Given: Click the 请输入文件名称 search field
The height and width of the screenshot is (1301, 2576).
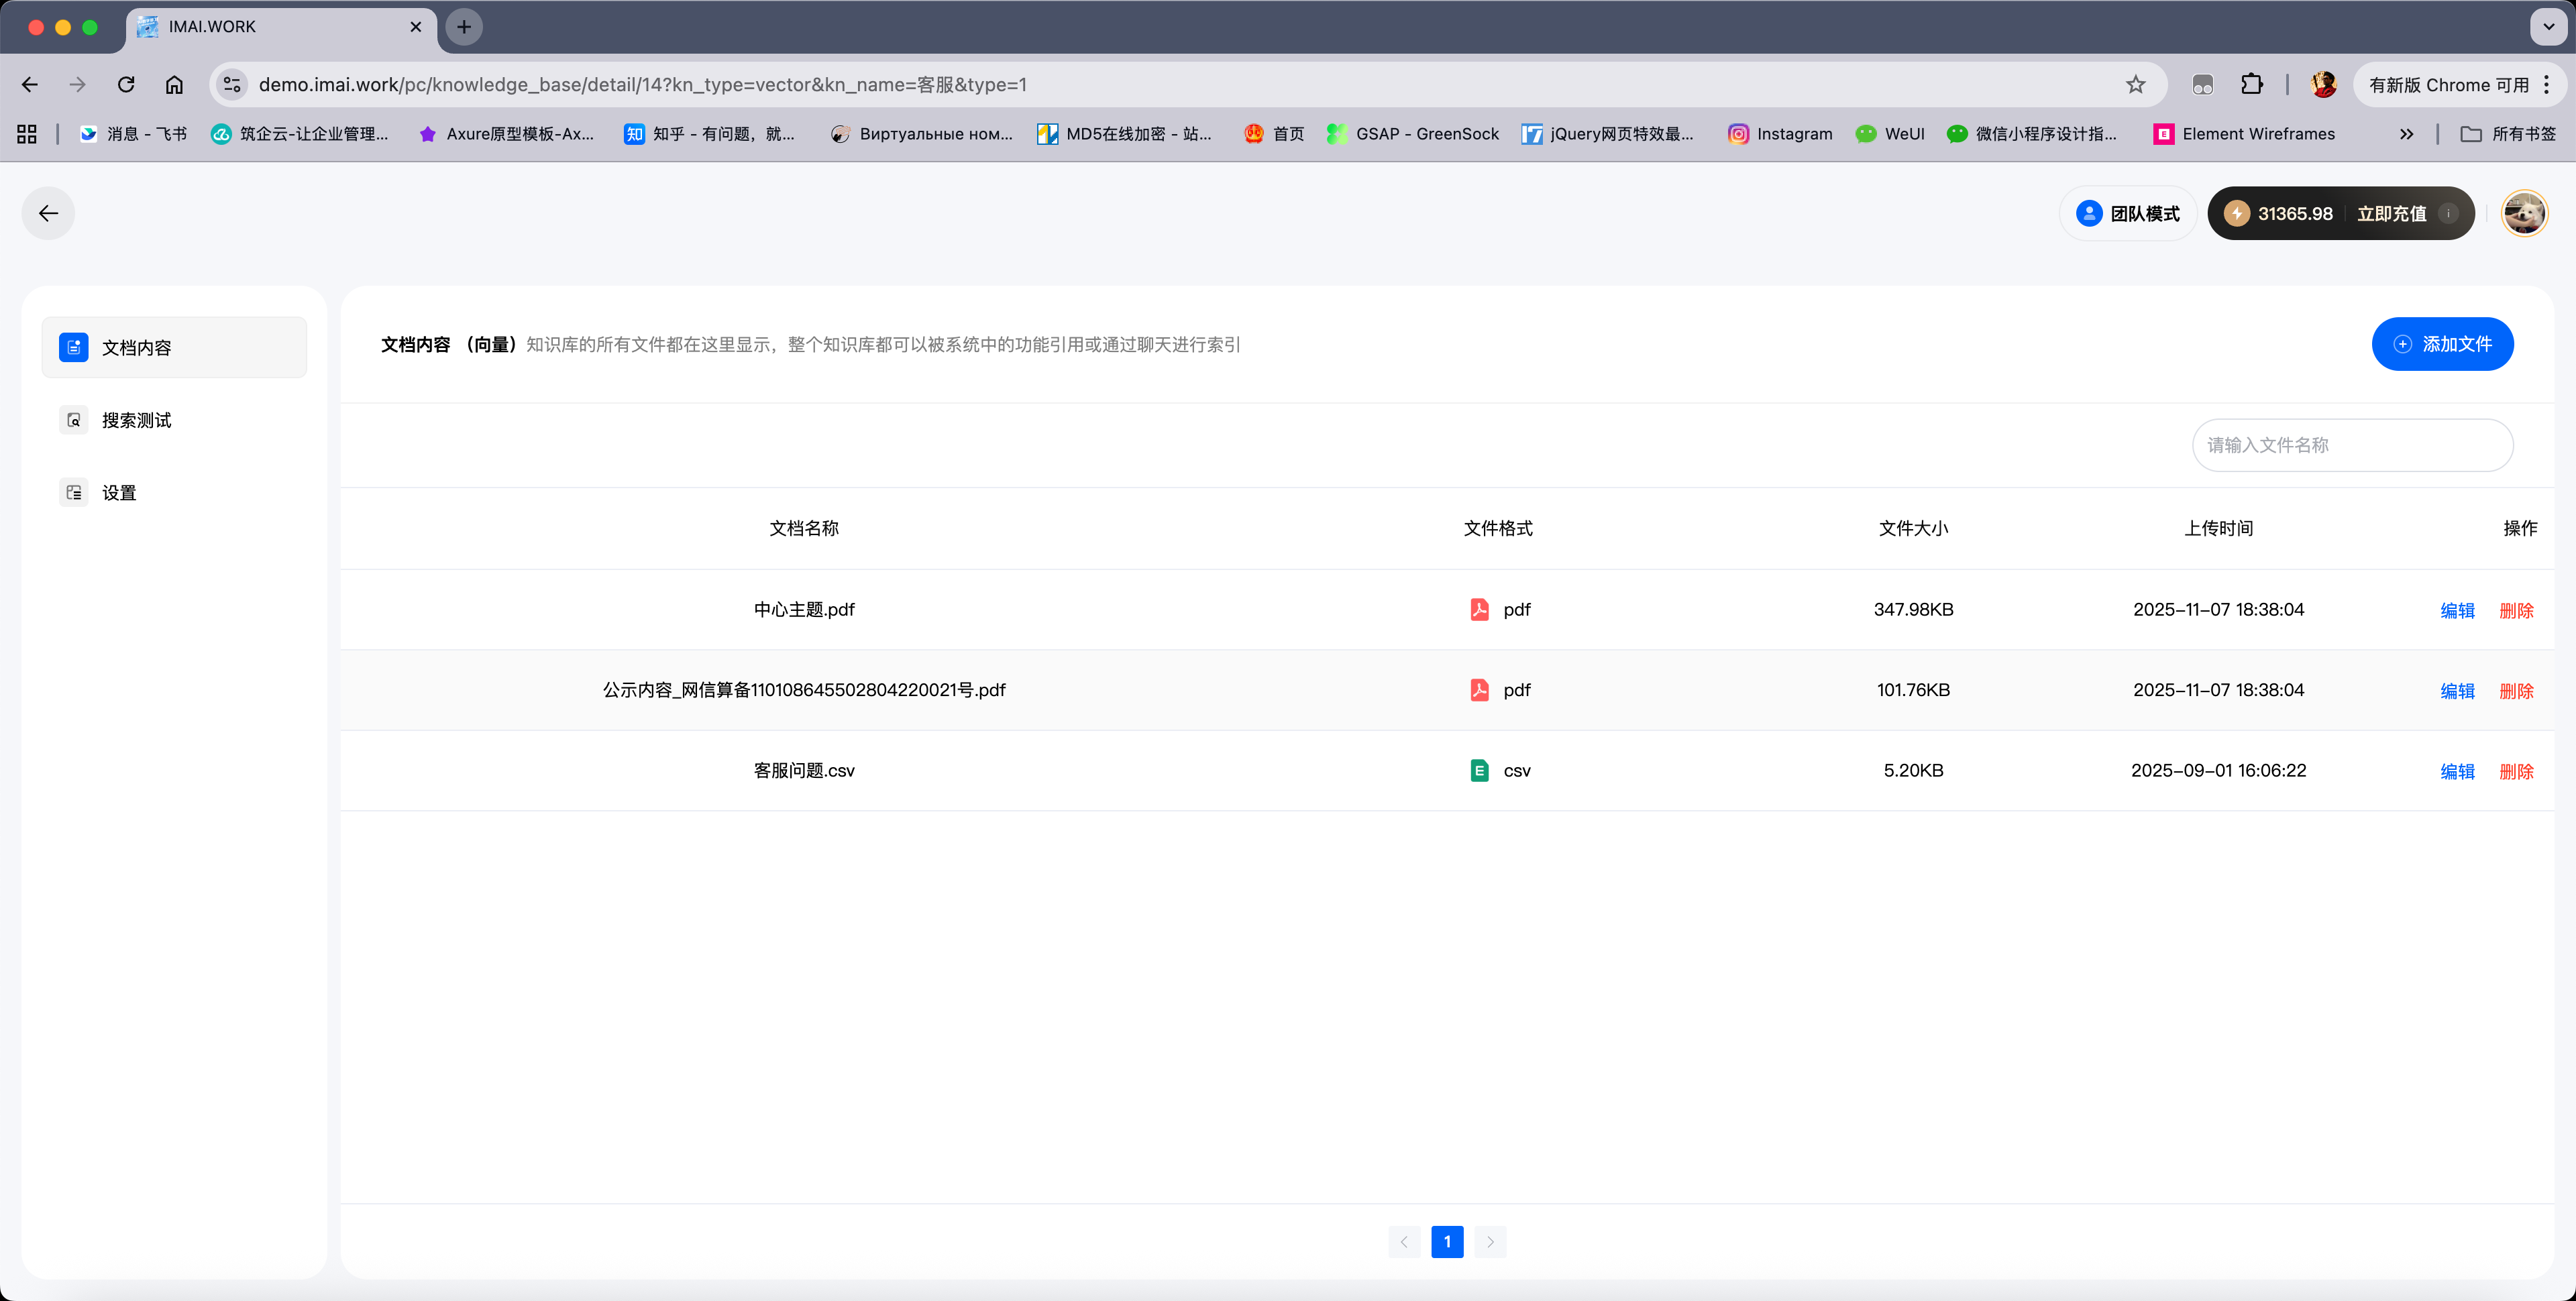Looking at the screenshot, I should point(2352,445).
